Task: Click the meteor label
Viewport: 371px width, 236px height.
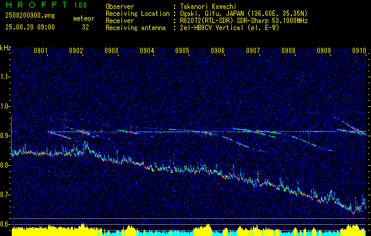Action: (84, 18)
